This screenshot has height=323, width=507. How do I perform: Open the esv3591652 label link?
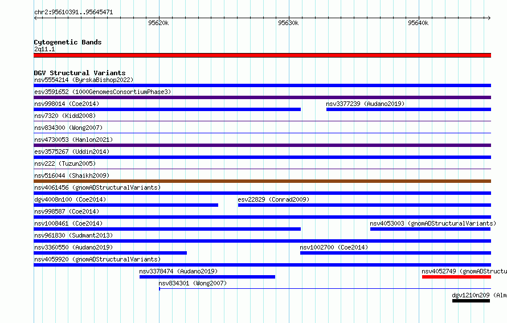[x=103, y=92]
